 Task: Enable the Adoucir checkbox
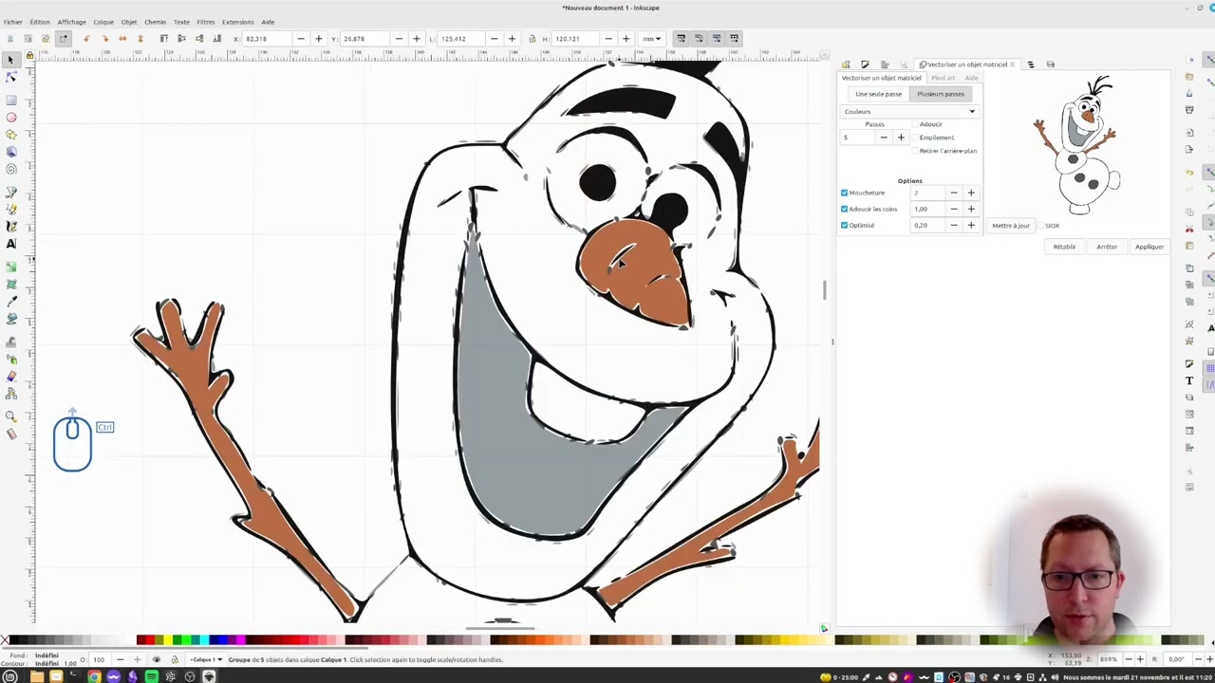click(x=915, y=124)
